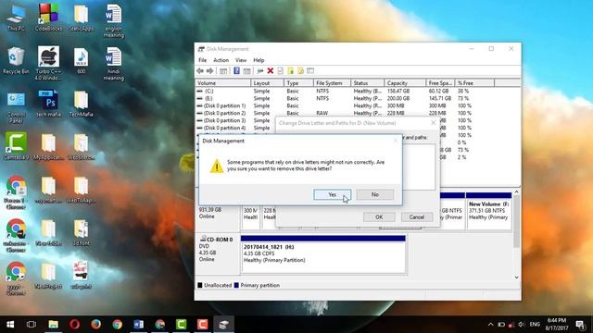Confirm removal by clicking Yes

click(x=332, y=194)
